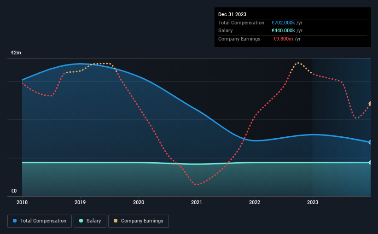The width and height of the screenshot is (378, 234).
Task: Click the blue Total Compensation legend dot
Action: click(15, 221)
